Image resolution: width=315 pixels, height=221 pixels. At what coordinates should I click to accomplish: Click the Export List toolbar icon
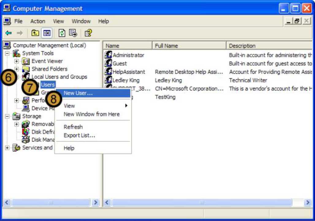[x=73, y=33]
